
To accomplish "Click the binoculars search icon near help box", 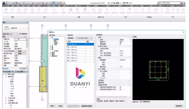I will [x=182, y=3].
